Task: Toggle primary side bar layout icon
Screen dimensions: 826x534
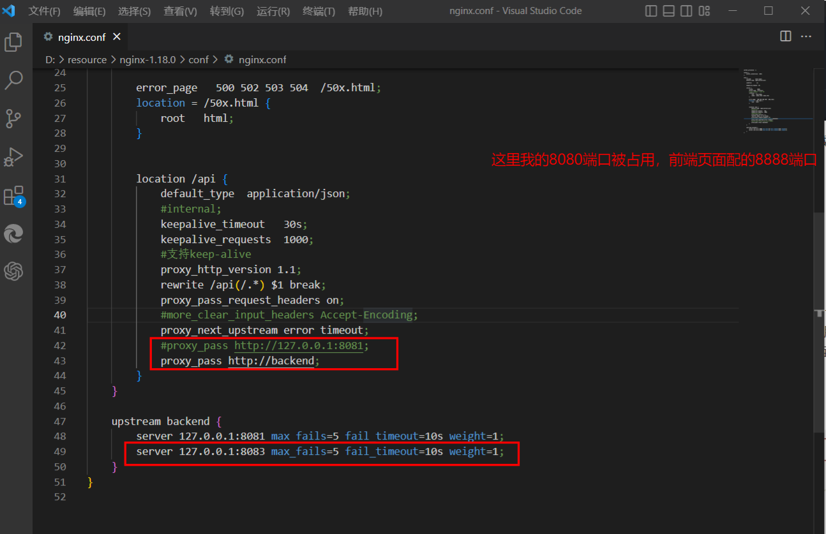Action: (x=651, y=11)
